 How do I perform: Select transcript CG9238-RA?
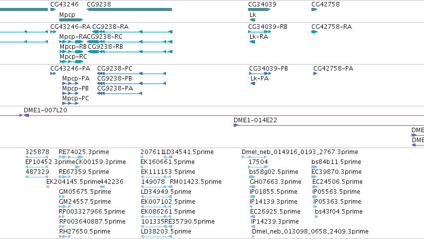110,27
